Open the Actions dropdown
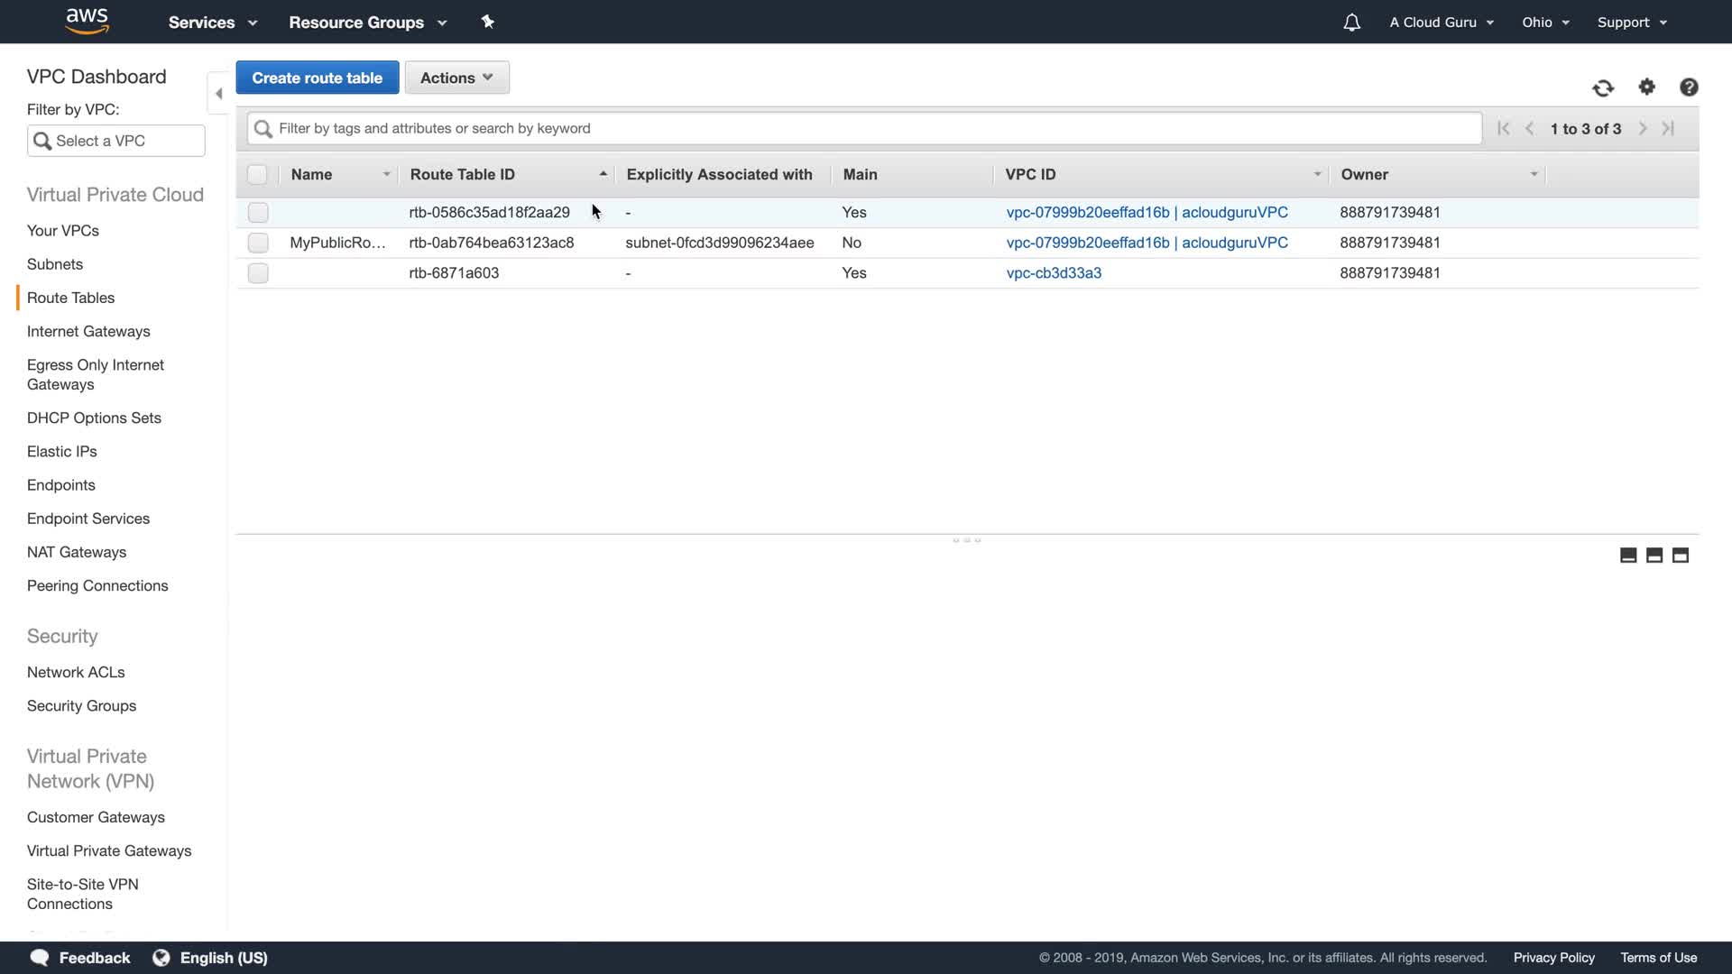Image resolution: width=1732 pixels, height=974 pixels. [x=456, y=78]
